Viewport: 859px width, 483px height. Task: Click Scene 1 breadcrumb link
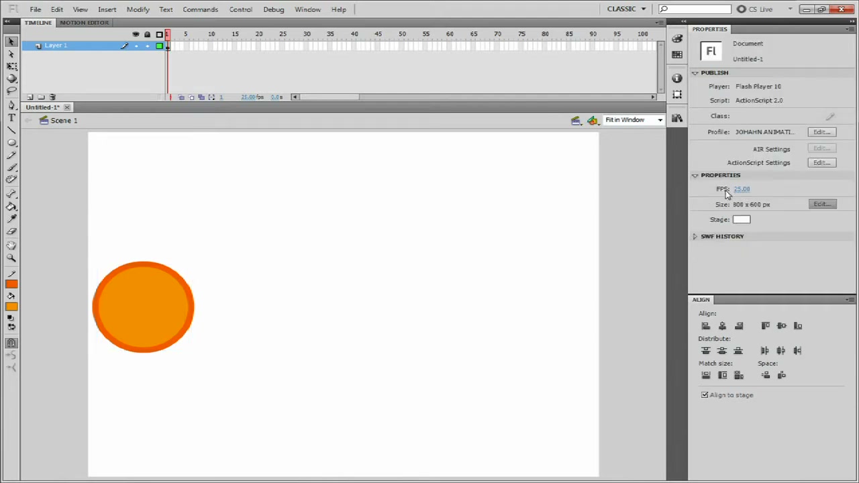click(64, 121)
